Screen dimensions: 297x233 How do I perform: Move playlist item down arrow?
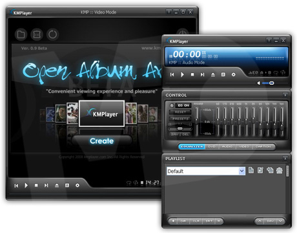click(280, 221)
